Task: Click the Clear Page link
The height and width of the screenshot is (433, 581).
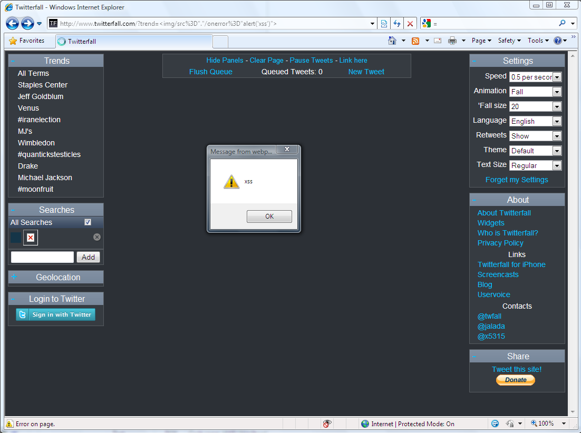Action: pyautogui.click(x=266, y=61)
